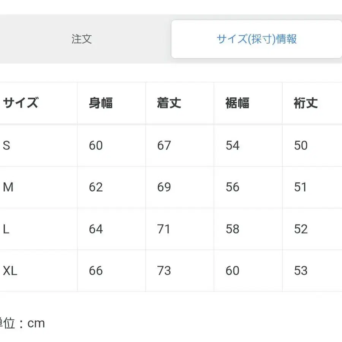Image resolution: width=342 pixels, height=342 pixels.
Task: Select the S size row label
Action: [5, 146]
